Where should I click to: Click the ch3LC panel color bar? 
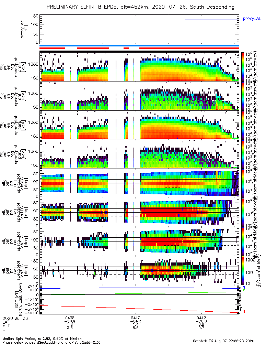[x=242, y=270]
